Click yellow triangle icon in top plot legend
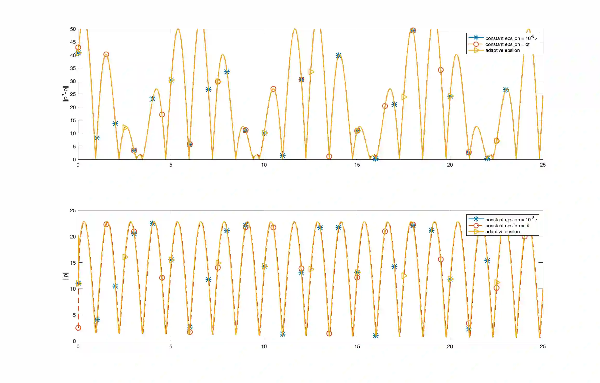Screen dimensions: 600x383 click(476, 50)
